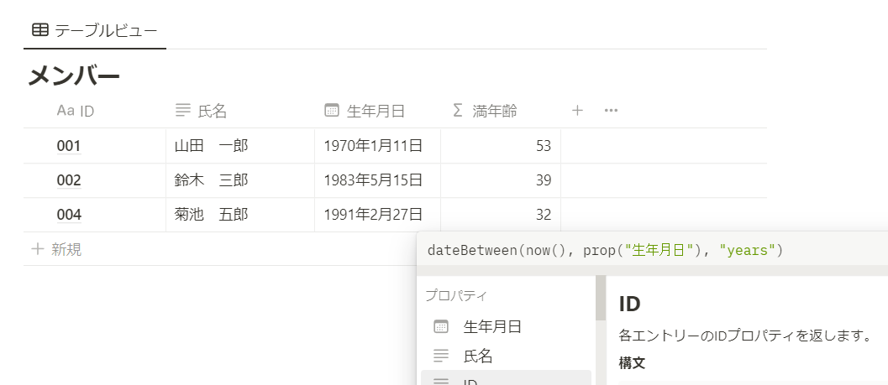Open the テーブルビュー tab
This screenshot has height=385, width=888.
point(95,30)
